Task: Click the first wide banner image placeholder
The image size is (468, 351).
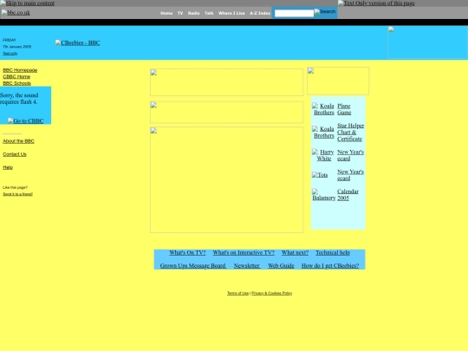Action: click(226, 82)
